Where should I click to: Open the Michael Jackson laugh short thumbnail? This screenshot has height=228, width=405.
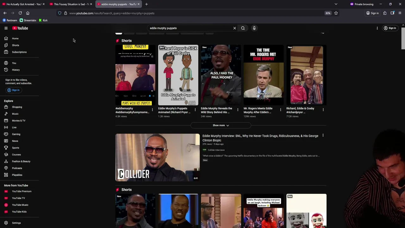pos(264,211)
